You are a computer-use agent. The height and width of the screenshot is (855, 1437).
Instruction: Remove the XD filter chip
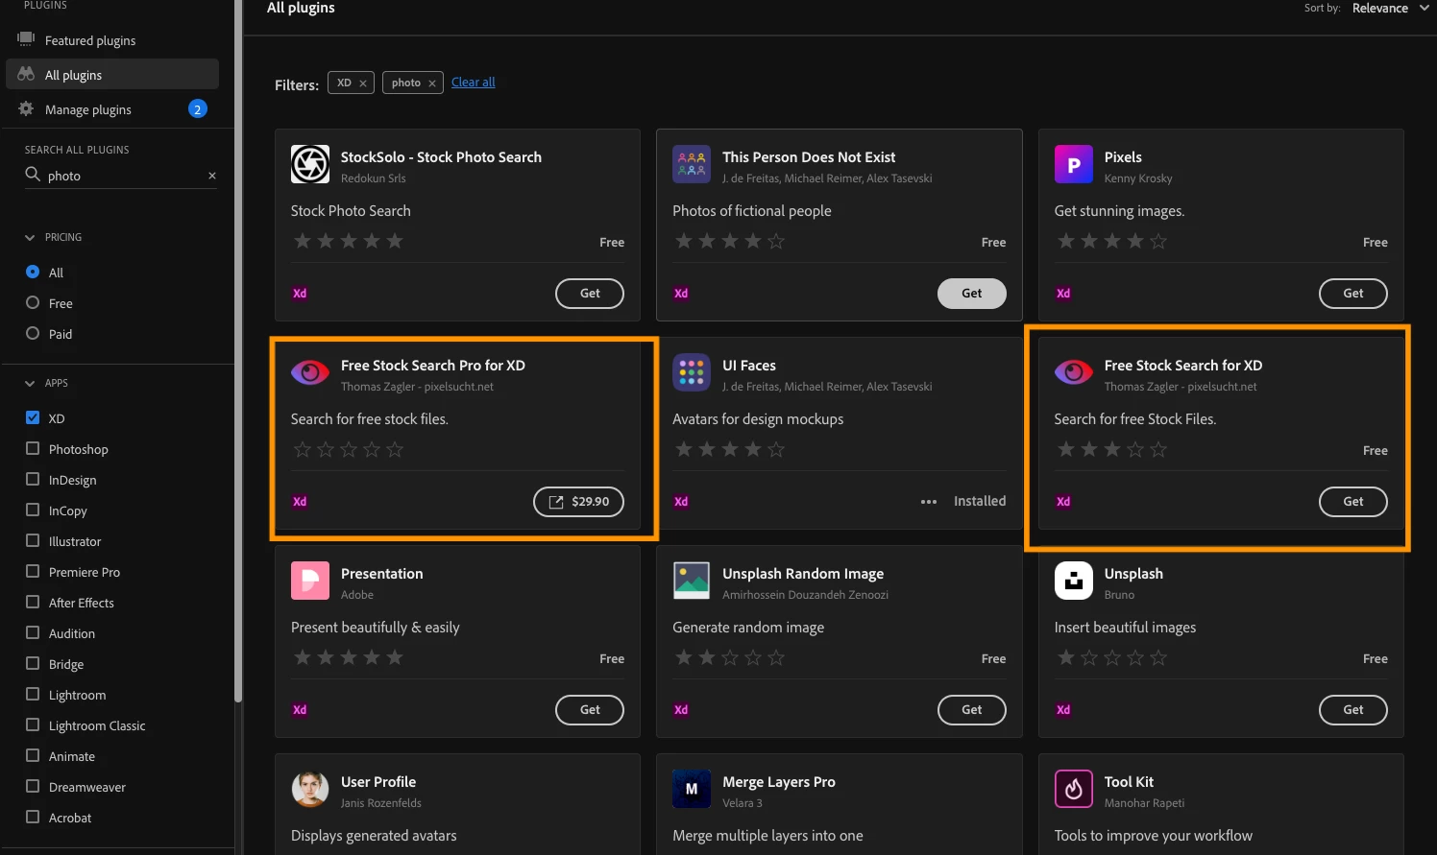point(363,83)
